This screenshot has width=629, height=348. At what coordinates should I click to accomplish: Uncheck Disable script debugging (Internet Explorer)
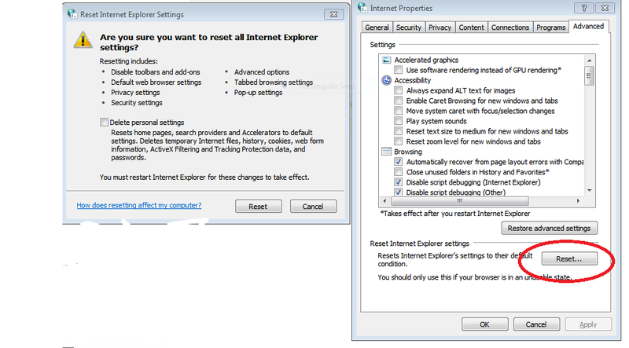pyautogui.click(x=398, y=182)
